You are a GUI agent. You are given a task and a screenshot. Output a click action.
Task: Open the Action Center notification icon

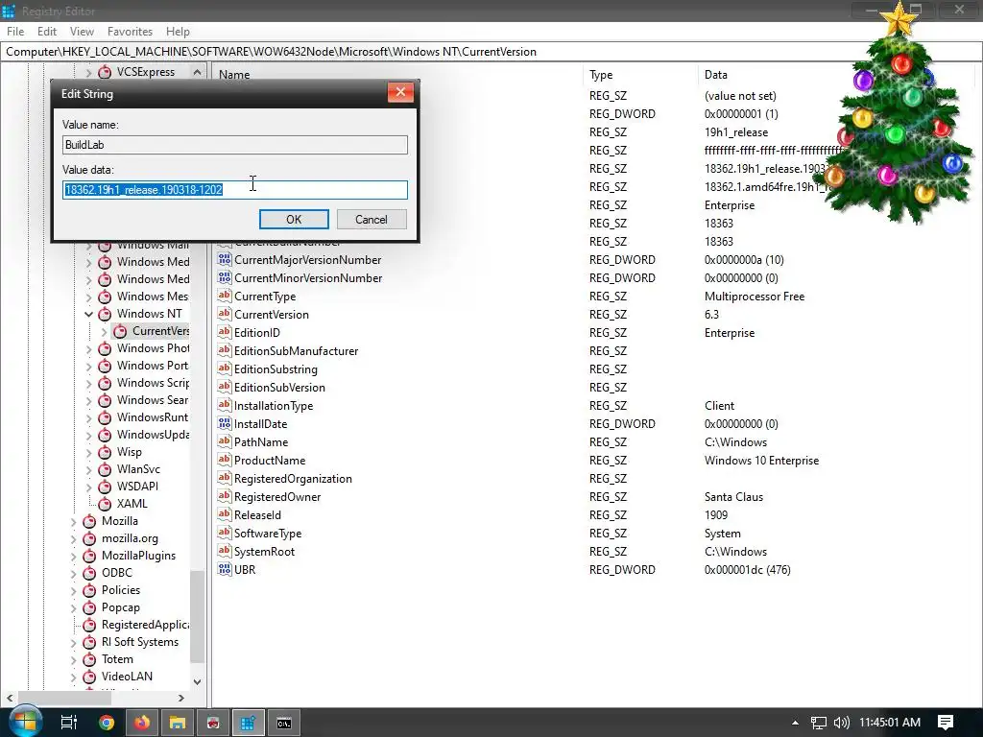tap(946, 723)
